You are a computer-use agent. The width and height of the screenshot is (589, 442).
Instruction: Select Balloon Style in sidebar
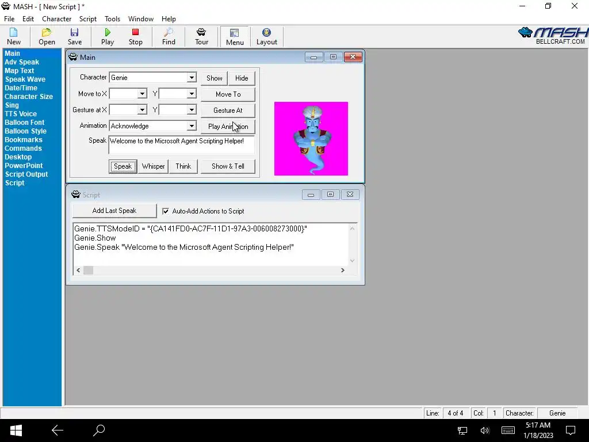25,131
